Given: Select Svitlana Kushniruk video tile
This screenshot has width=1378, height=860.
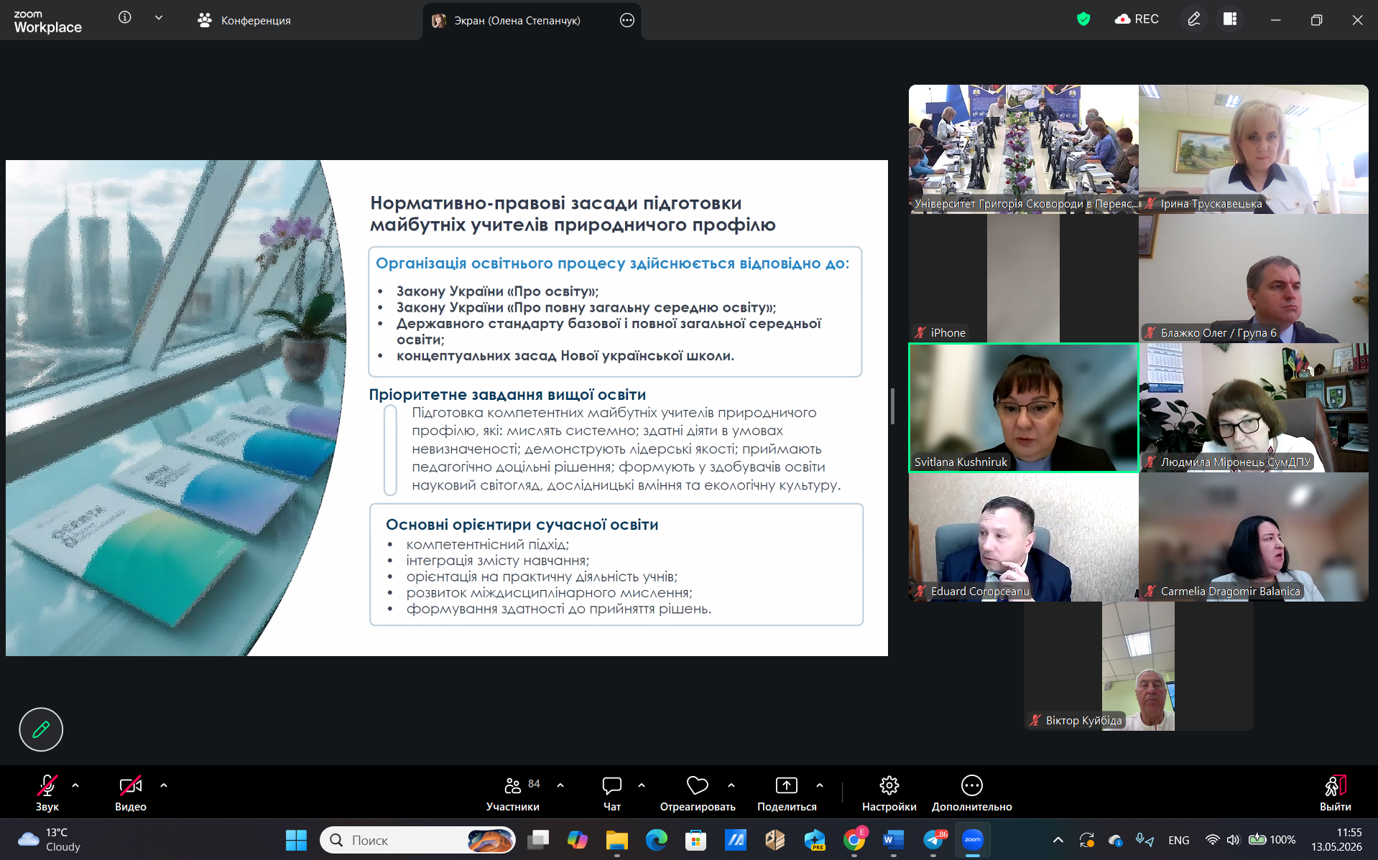Looking at the screenshot, I should (1024, 408).
